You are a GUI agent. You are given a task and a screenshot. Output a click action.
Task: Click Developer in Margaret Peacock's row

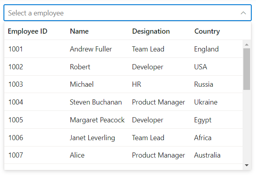point(148,120)
